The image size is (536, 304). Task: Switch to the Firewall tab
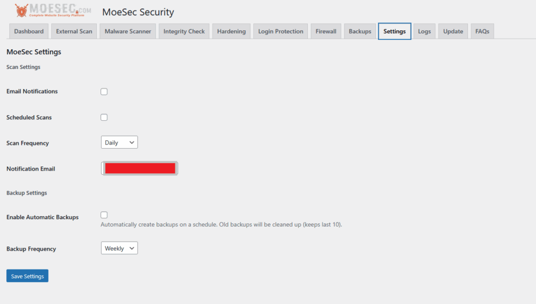[x=326, y=31]
